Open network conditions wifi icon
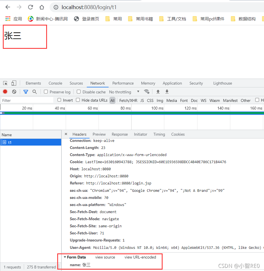Screen dimensions: 264x271 147,92
